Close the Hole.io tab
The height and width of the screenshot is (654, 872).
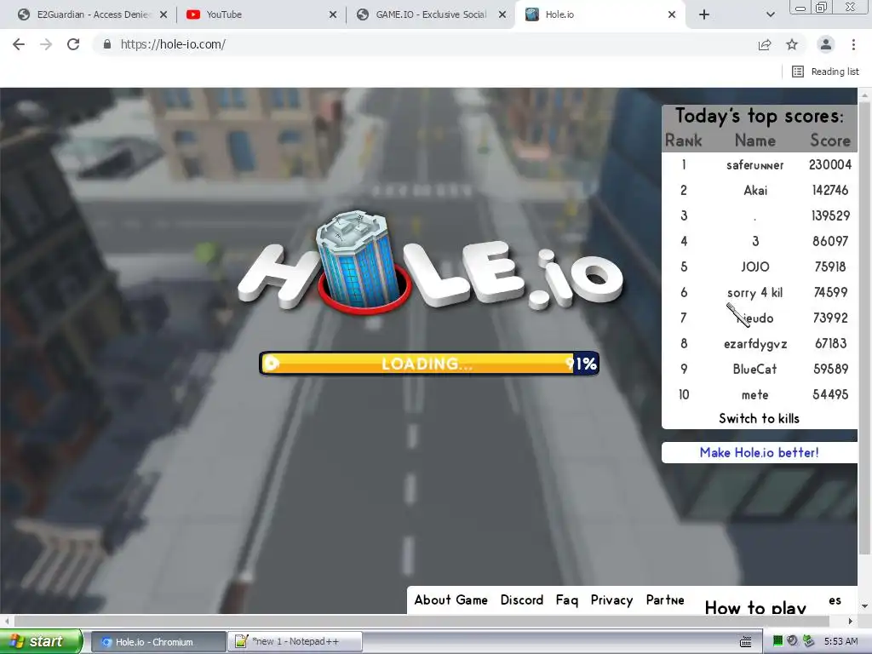coord(672,14)
